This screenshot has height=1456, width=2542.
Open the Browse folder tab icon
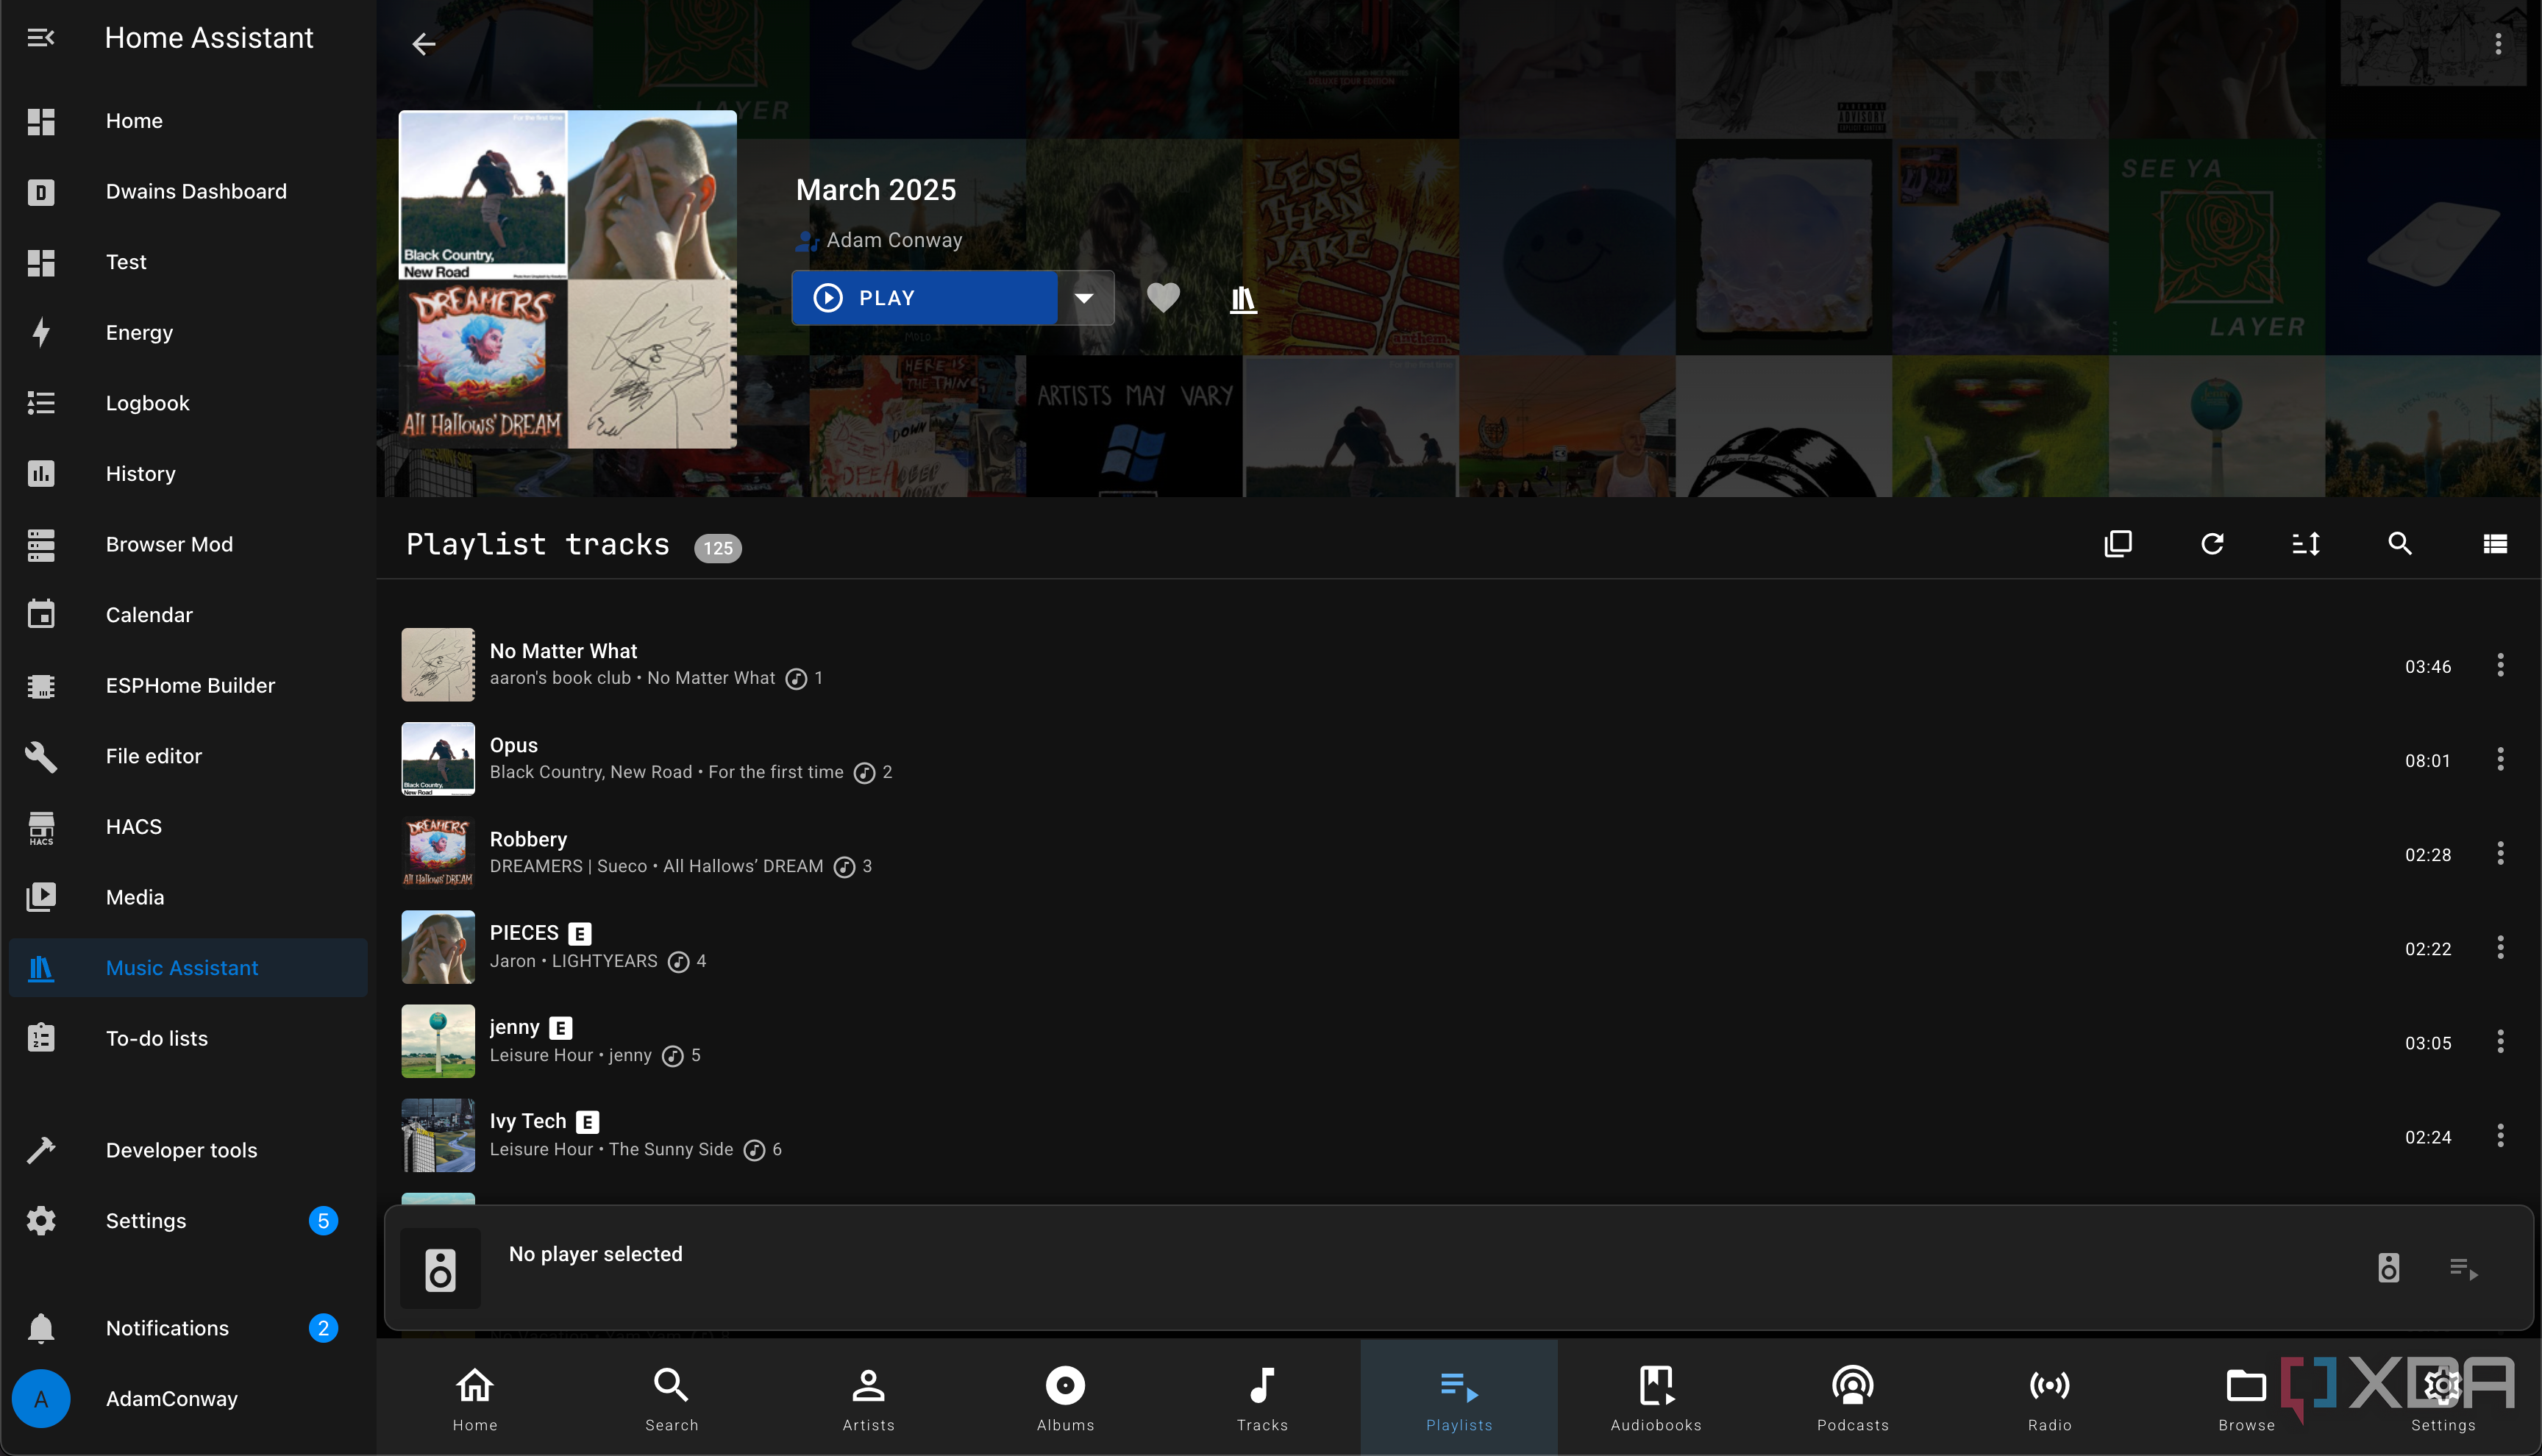(x=2246, y=1386)
